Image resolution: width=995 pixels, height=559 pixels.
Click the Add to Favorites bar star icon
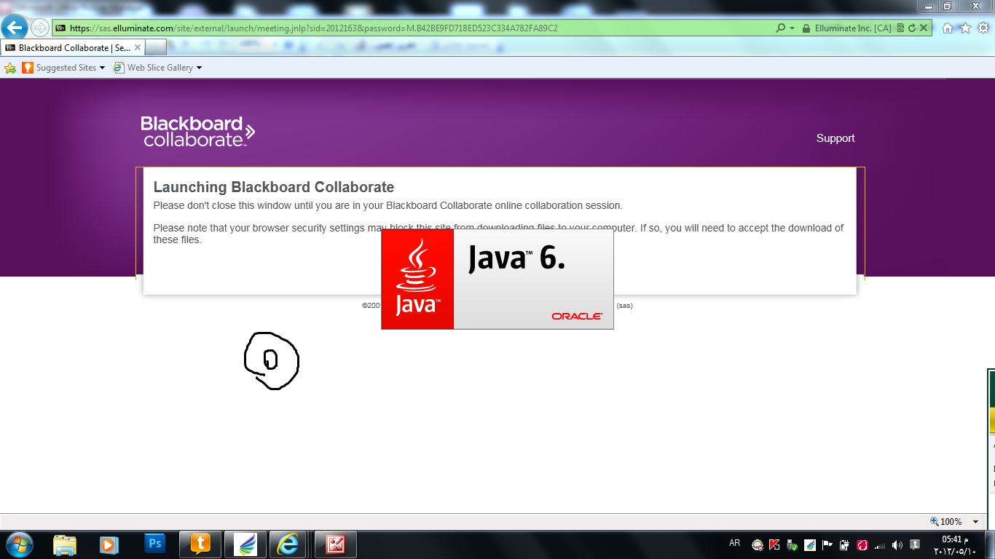point(10,68)
